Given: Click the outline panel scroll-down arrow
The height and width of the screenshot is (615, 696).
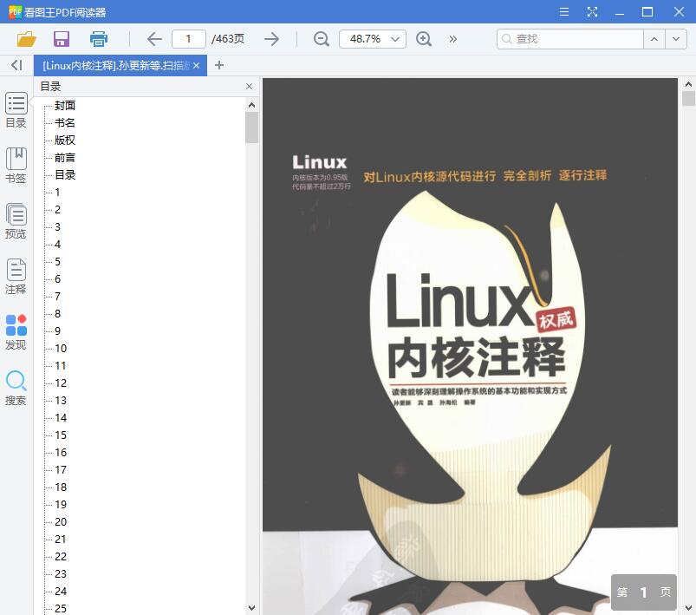Looking at the screenshot, I should pos(251,607).
